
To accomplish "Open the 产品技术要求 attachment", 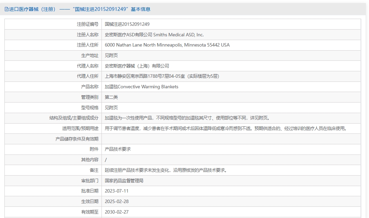I will (x=118, y=149).
